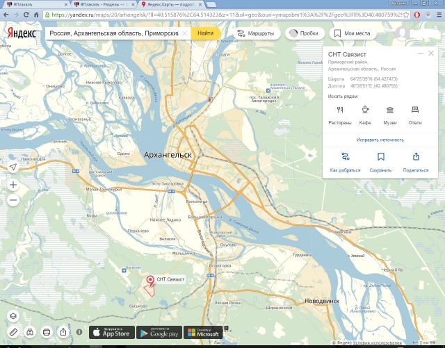This screenshot has width=445, height=348.
Task: Click the Новодвинск city label
Action: point(322,301)
